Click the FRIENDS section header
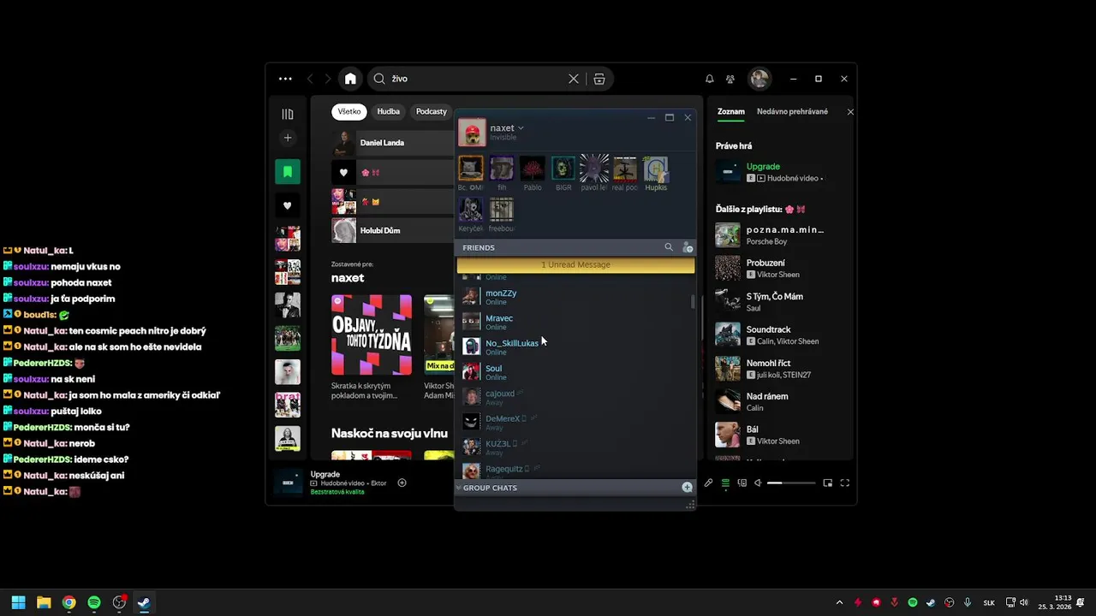Image resolution: width=1096 pixels, height=616 pixels. pos(479,247)
